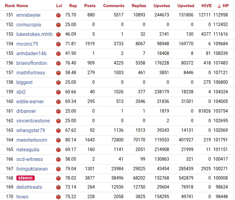
Task: Click the level badge icon for steevc
Action: [x=59, y=178]
